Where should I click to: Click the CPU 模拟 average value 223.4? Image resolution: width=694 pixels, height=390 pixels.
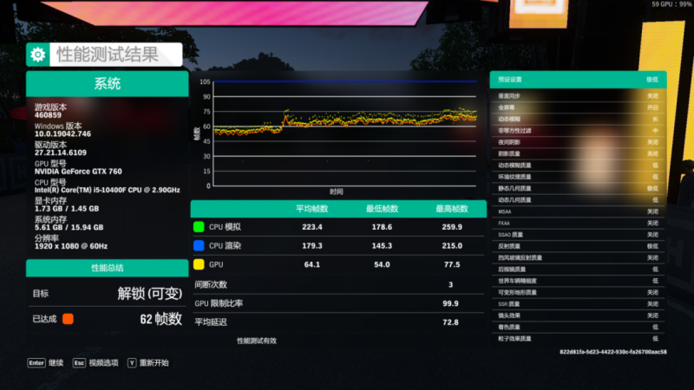[x=312, y=227]
